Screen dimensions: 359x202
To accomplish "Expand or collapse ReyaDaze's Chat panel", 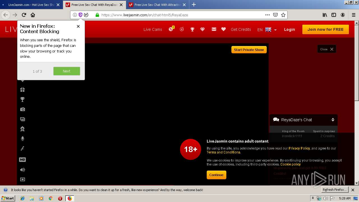I will point(333,120).
